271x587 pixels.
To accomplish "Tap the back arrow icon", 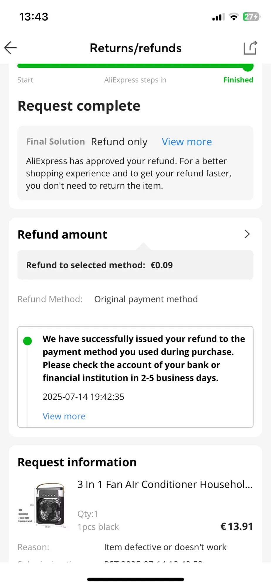I will point(11,48).
